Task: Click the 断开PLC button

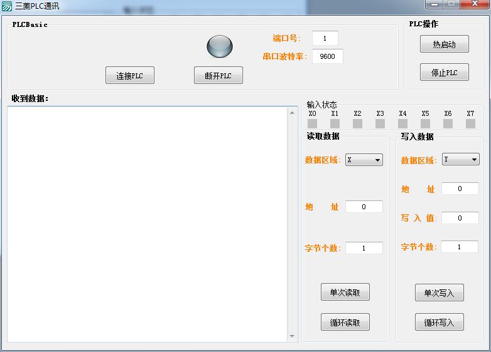Action: coord(219,75)
